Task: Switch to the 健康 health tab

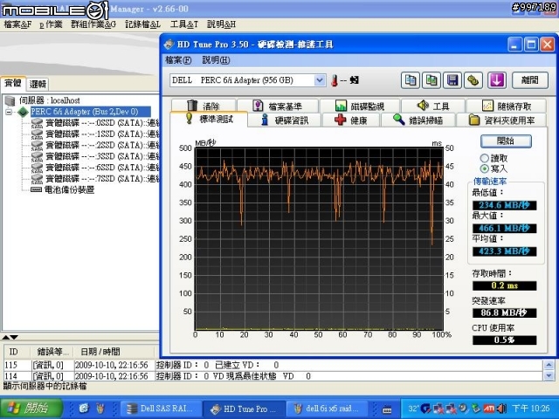Action: 351,120
